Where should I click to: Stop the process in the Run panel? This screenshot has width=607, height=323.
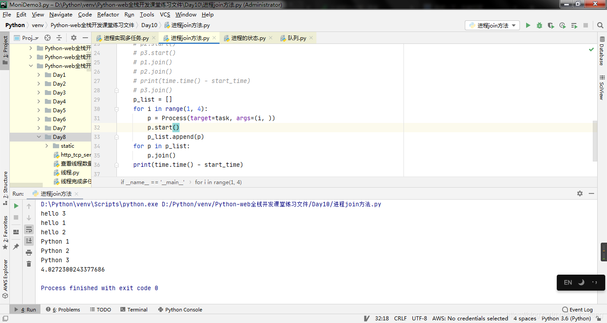16,217
